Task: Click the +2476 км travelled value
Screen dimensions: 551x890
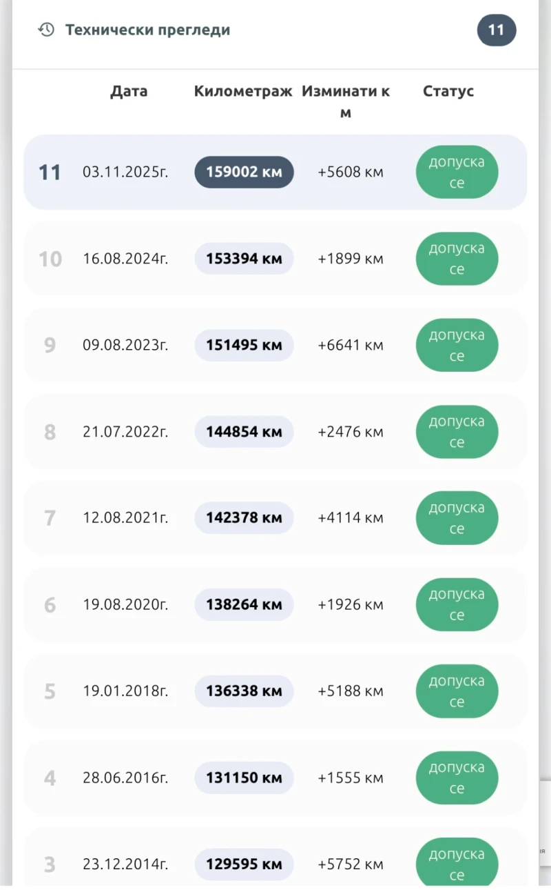Action: 350,432
